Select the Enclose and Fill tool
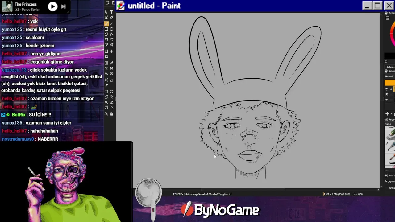The height and width of the screenshot is (222, 395). point(111,74)
